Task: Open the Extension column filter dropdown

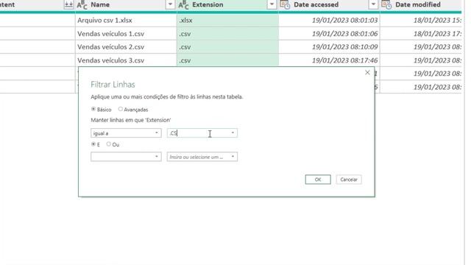Action: tap(272, 4)
